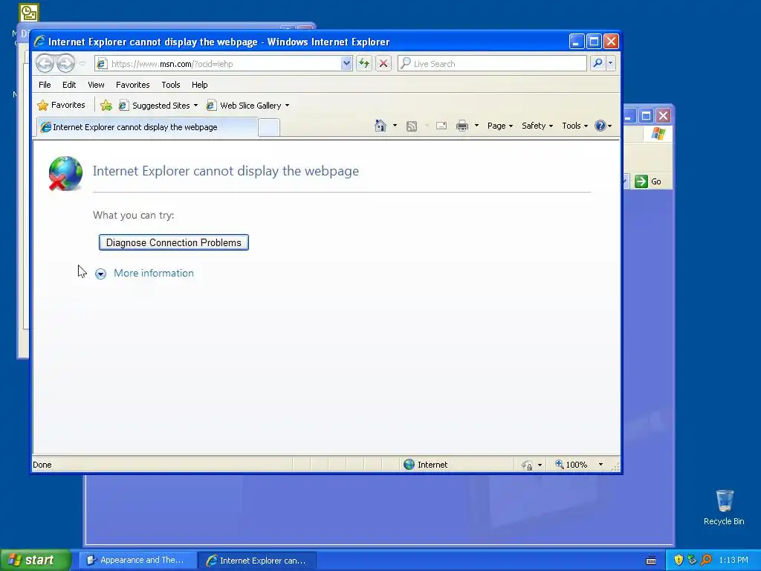Open the recent pages dropdown arrow

click(x=82, y=64)
